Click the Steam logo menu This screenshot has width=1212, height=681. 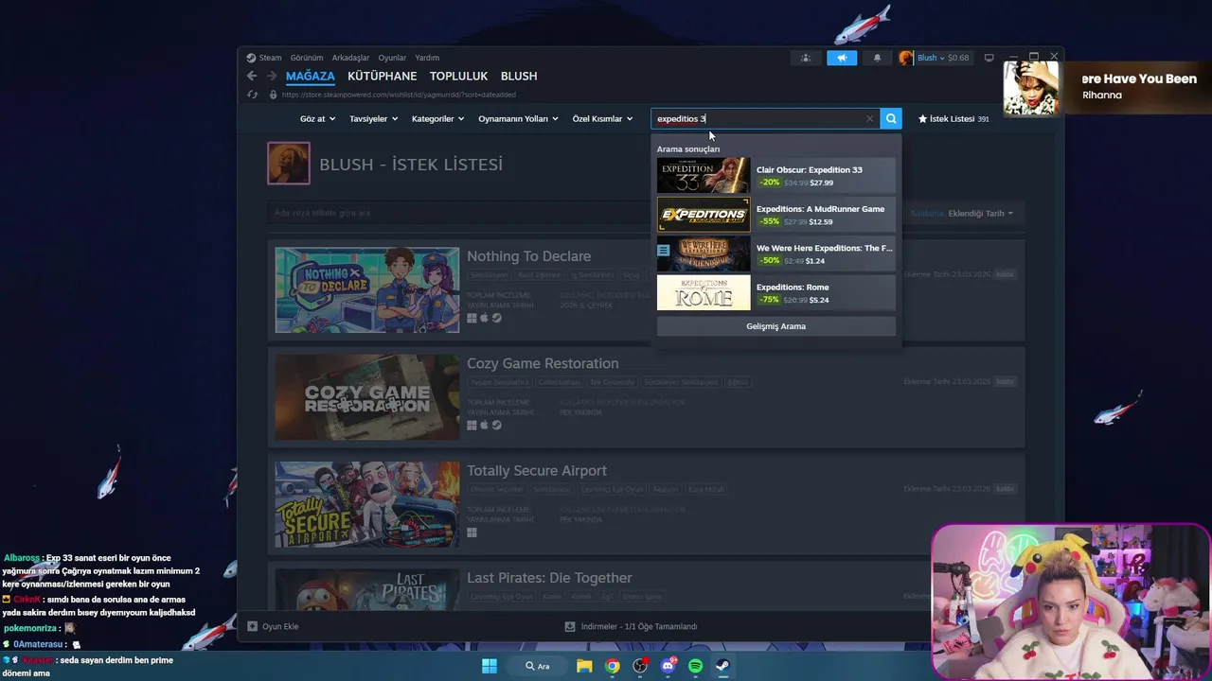pos(264,58)
